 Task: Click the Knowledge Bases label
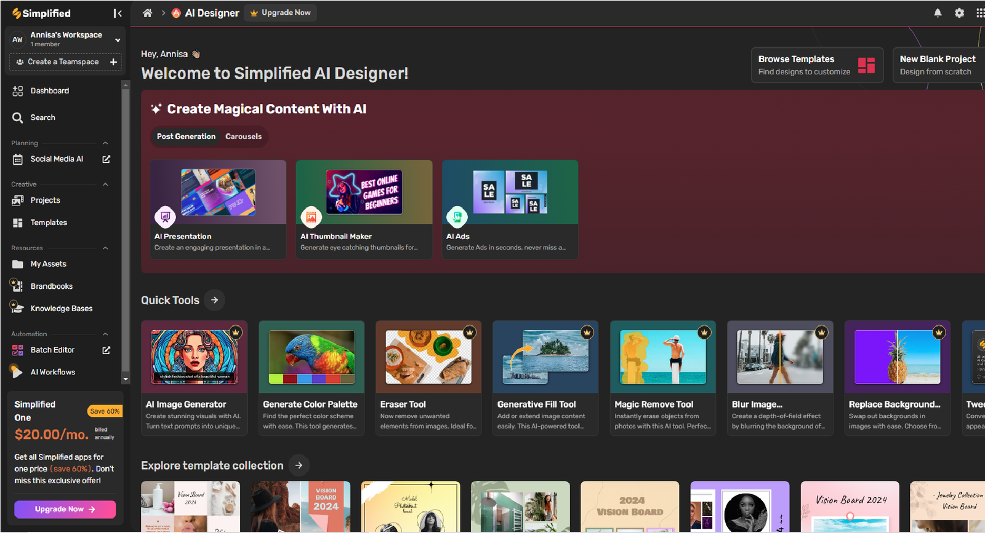(62, 309)
